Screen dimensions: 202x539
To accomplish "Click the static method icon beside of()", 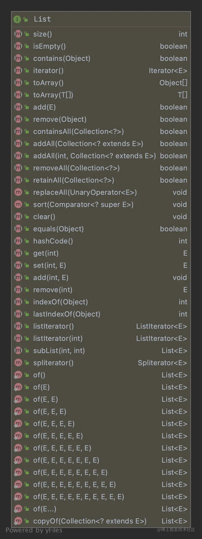I will click(x=18, y=375).
